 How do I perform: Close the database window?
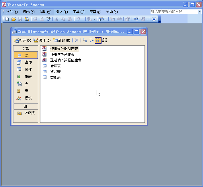(x=143, y=32)
